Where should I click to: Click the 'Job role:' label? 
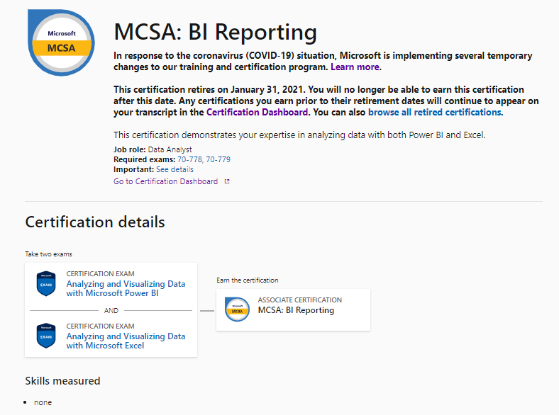(x=129, y=149)
